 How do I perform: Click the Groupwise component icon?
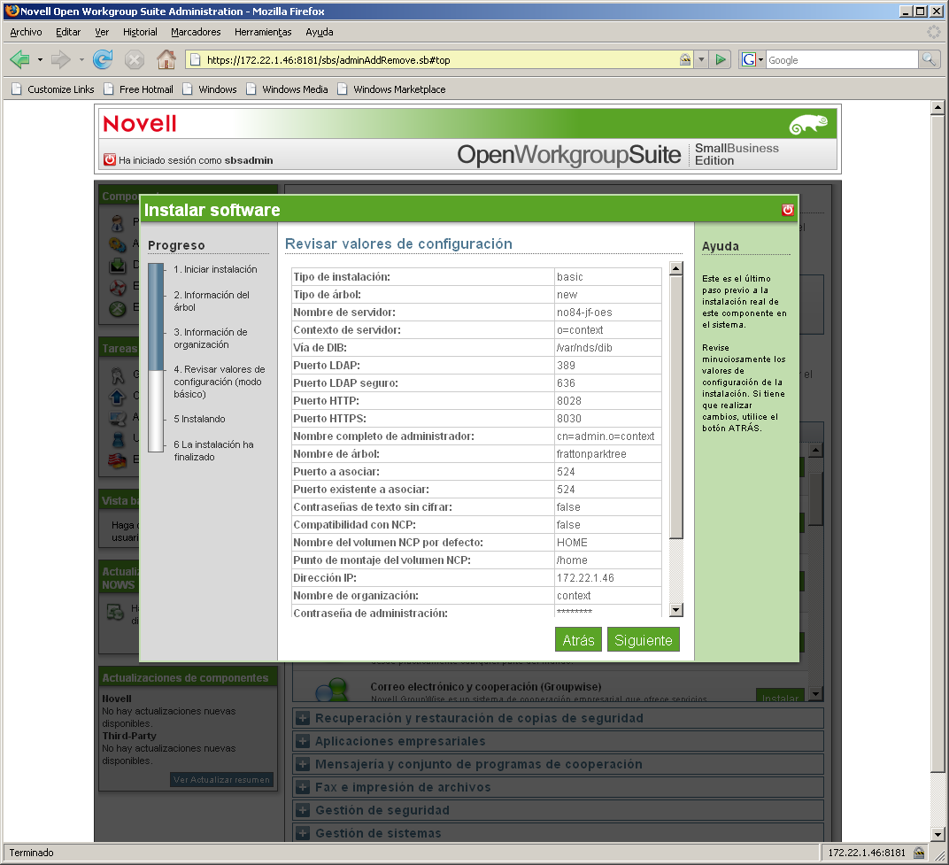[x=332, y=690]
